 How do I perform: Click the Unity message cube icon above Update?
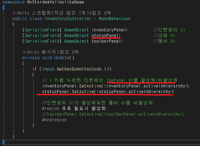24,52
